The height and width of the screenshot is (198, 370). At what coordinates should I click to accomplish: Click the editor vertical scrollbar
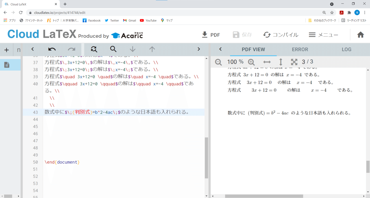(x=206, y=158)
